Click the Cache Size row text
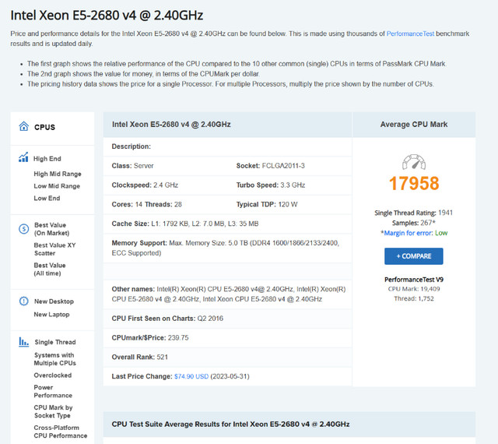 click(x=185, y=224)
